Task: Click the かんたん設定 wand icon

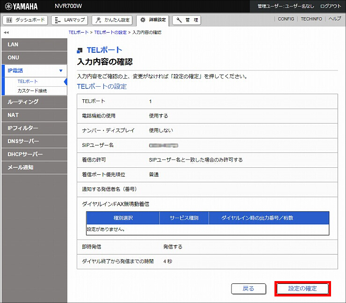Action: (98, 20)
